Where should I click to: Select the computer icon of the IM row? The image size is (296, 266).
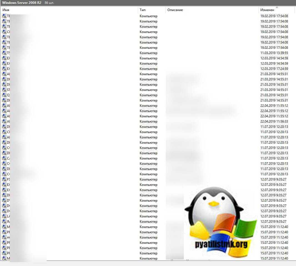(4, 222)
